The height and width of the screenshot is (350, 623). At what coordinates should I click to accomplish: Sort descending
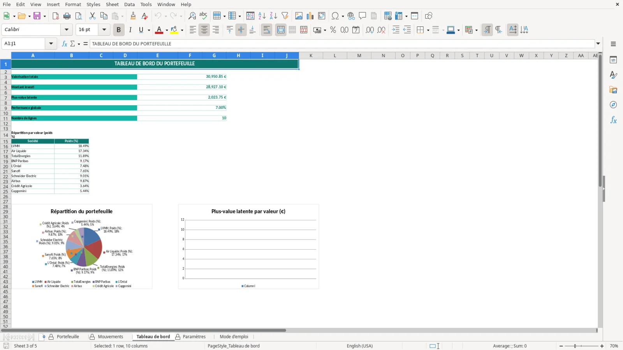[x=273, y=16]
